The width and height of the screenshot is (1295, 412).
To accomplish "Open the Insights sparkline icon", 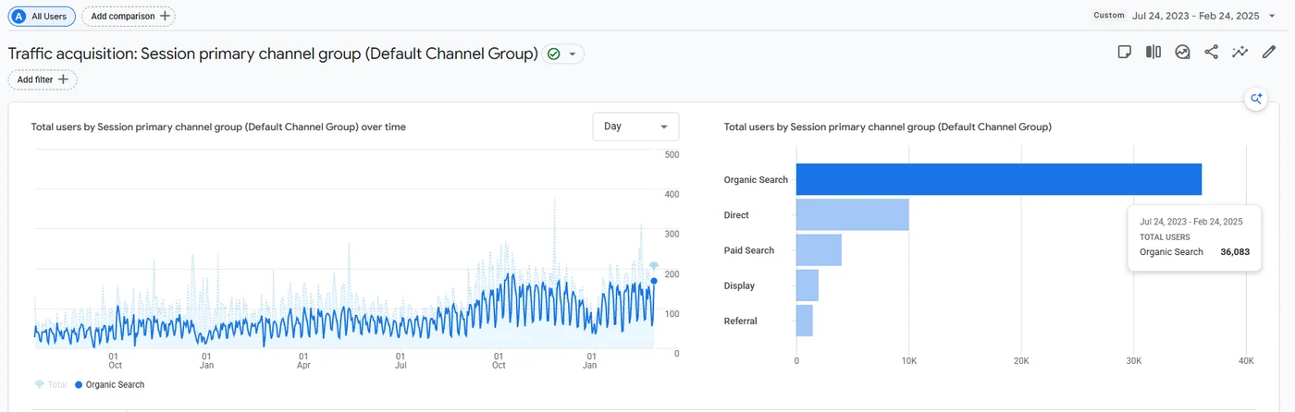I will click(x=1240, y=53).
